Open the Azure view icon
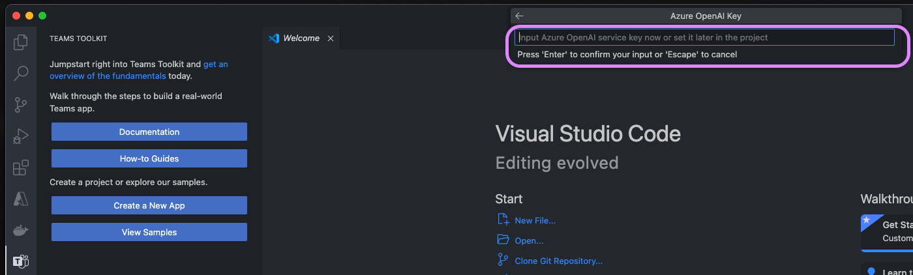This screenshot has width=913, height=275. pyautogui.click(x=21, y=199)
